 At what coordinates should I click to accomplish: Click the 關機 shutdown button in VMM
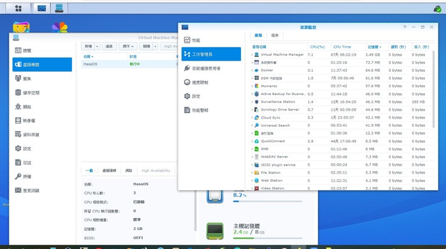tap(146, 46)
